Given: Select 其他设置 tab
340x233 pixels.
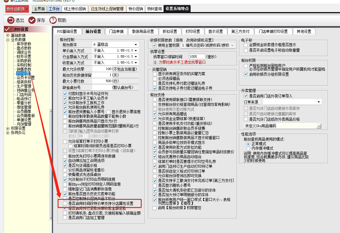Looking at the screenshot, I should click(304, 31).
